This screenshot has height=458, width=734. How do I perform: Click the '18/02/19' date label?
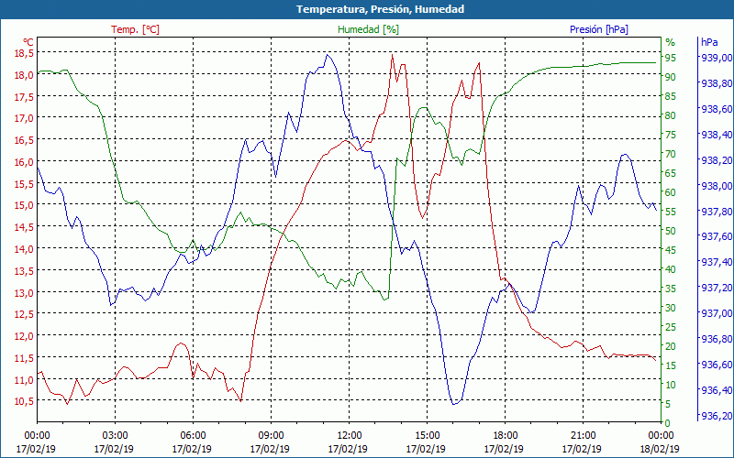tap(660, 449)
